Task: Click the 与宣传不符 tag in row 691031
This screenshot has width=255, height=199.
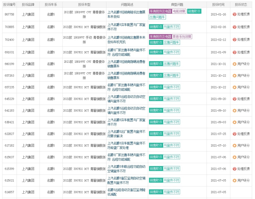Action: [171, 52]
